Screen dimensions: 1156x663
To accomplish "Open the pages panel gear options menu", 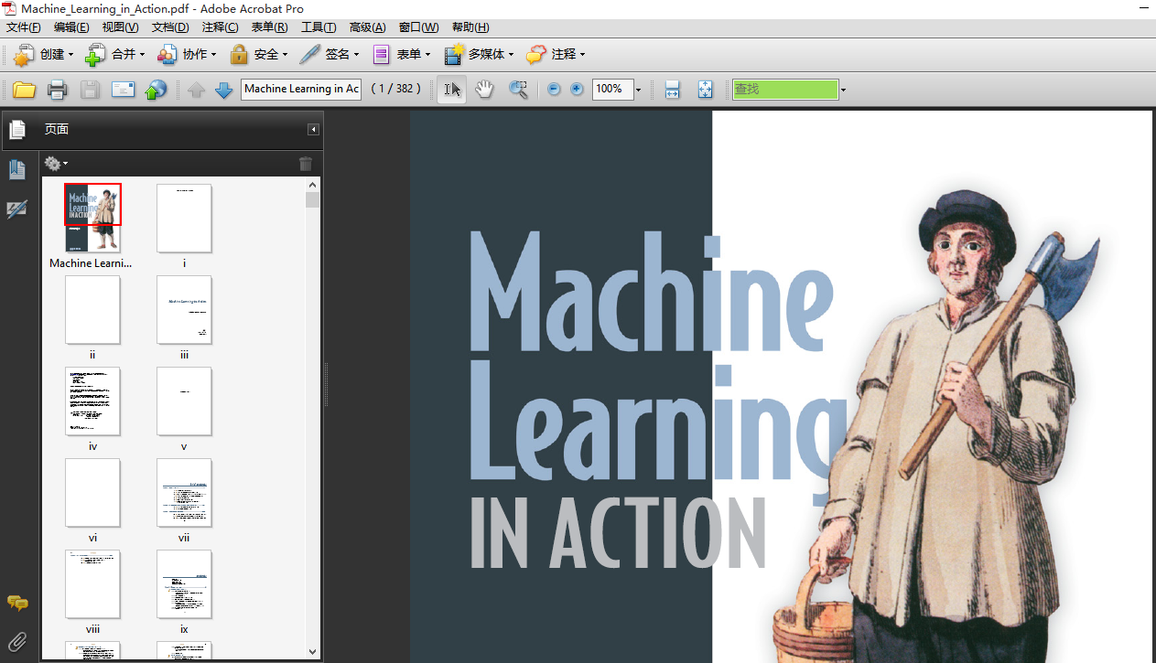I will coord(56,164).
